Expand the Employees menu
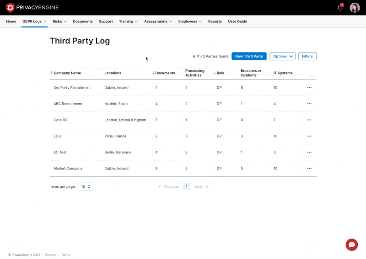 coord(190,21)
